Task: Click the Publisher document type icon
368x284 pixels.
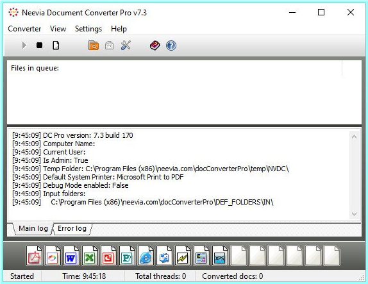Action: point(127,256)
